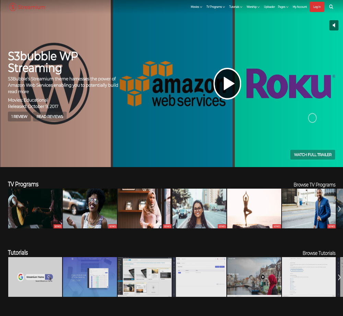Open the canal video tutorial thumbnail

(x=254, y=277)
